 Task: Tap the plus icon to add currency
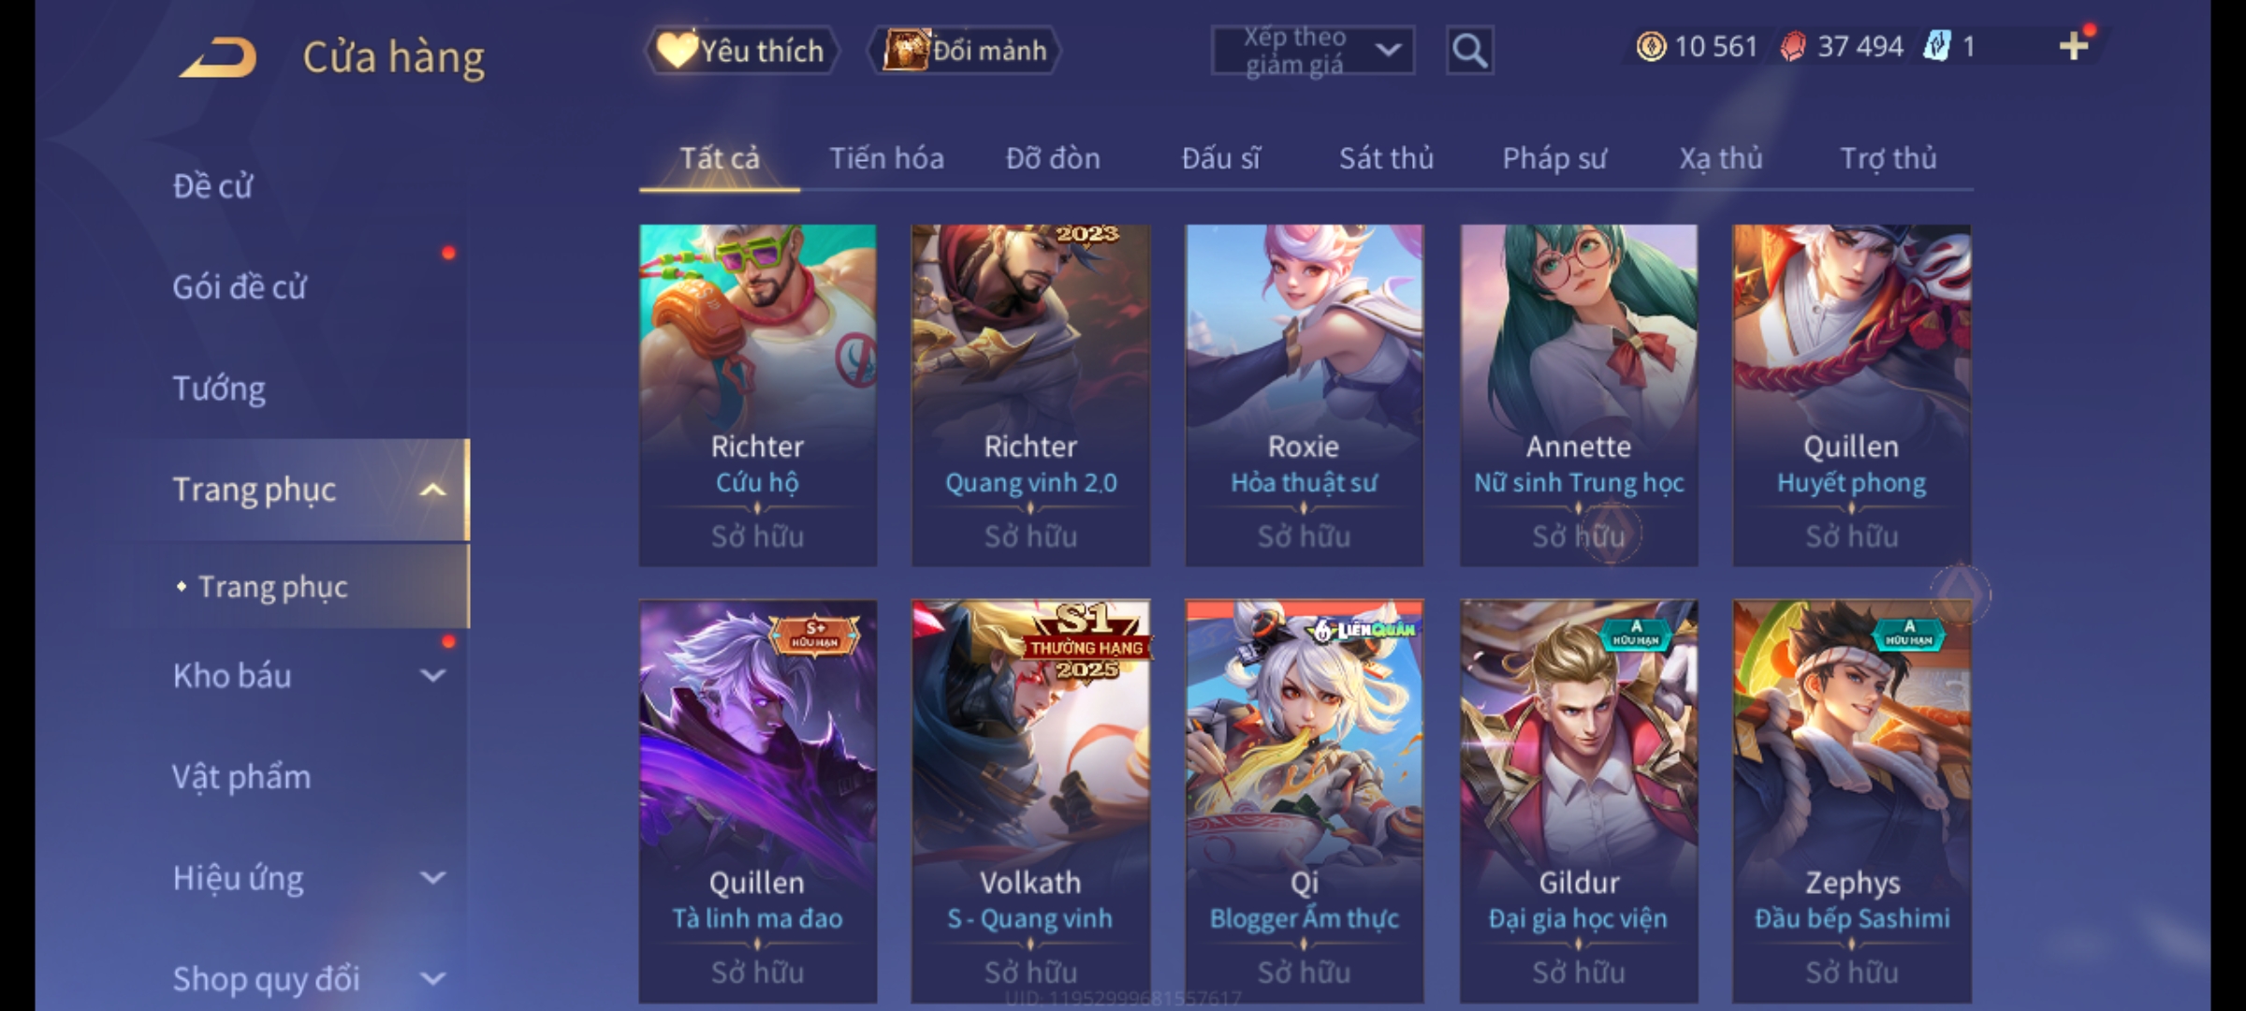pos(2074,47)
